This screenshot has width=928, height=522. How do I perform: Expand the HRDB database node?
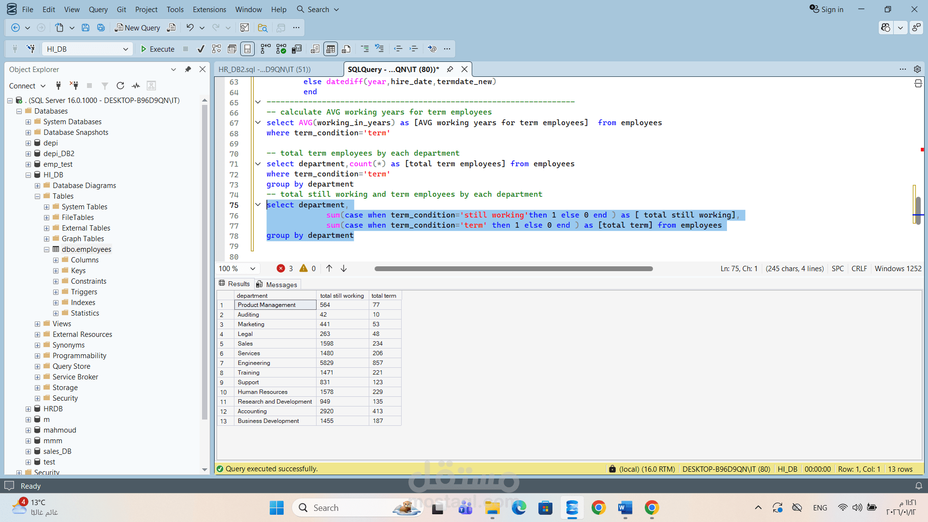[28, 409]
